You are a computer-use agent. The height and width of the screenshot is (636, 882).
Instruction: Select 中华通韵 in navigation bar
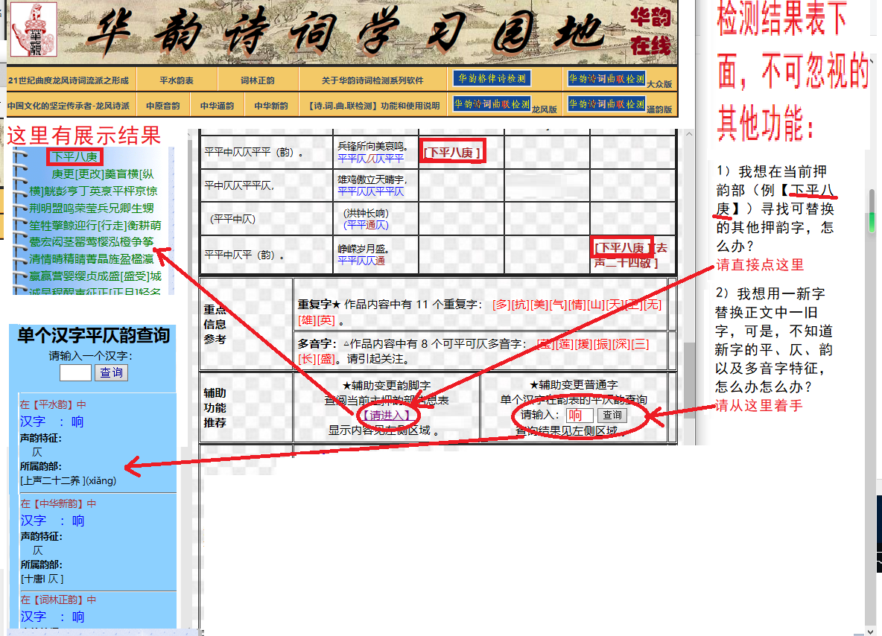(217, 106)
